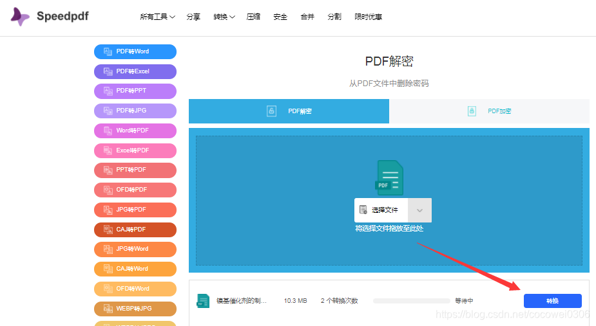Screen dimensions: 596x326
Task: Click the OFD转Word label text
Action: point(133,289)
